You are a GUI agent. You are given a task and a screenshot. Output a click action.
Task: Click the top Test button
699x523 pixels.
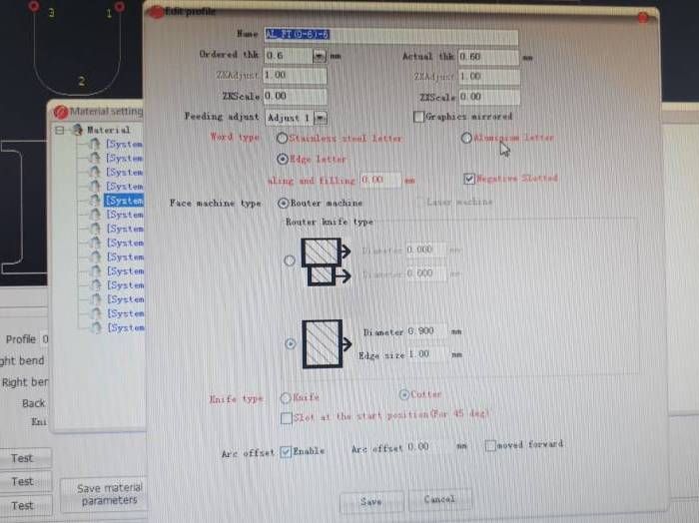coord(25,458)
